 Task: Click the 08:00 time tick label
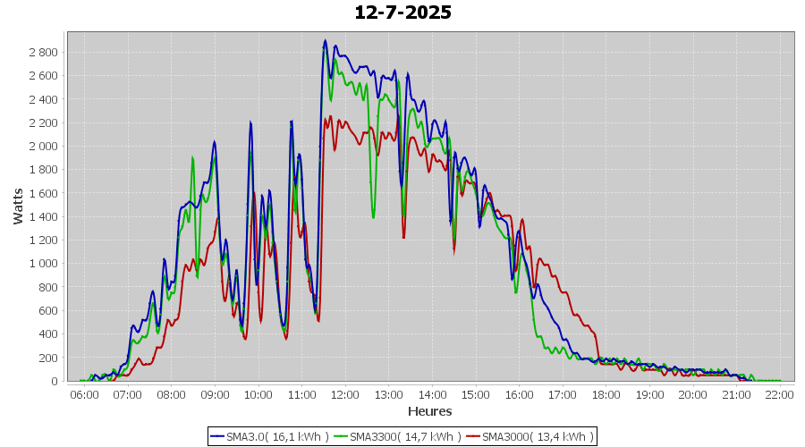point(171,394)
